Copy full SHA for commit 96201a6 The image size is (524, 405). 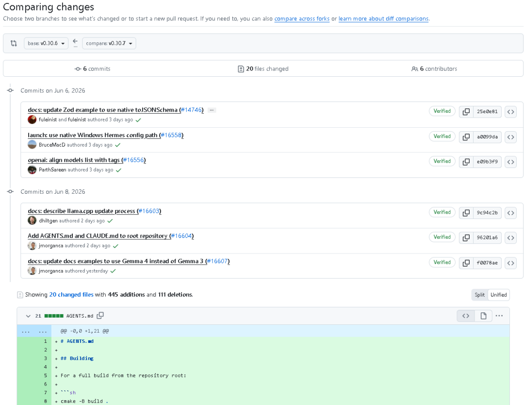coord(466,238)
